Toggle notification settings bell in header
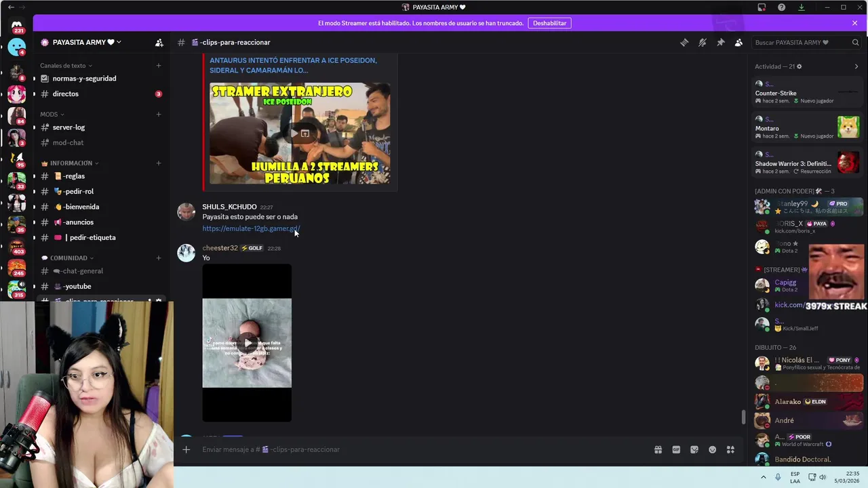 point(703,42)
